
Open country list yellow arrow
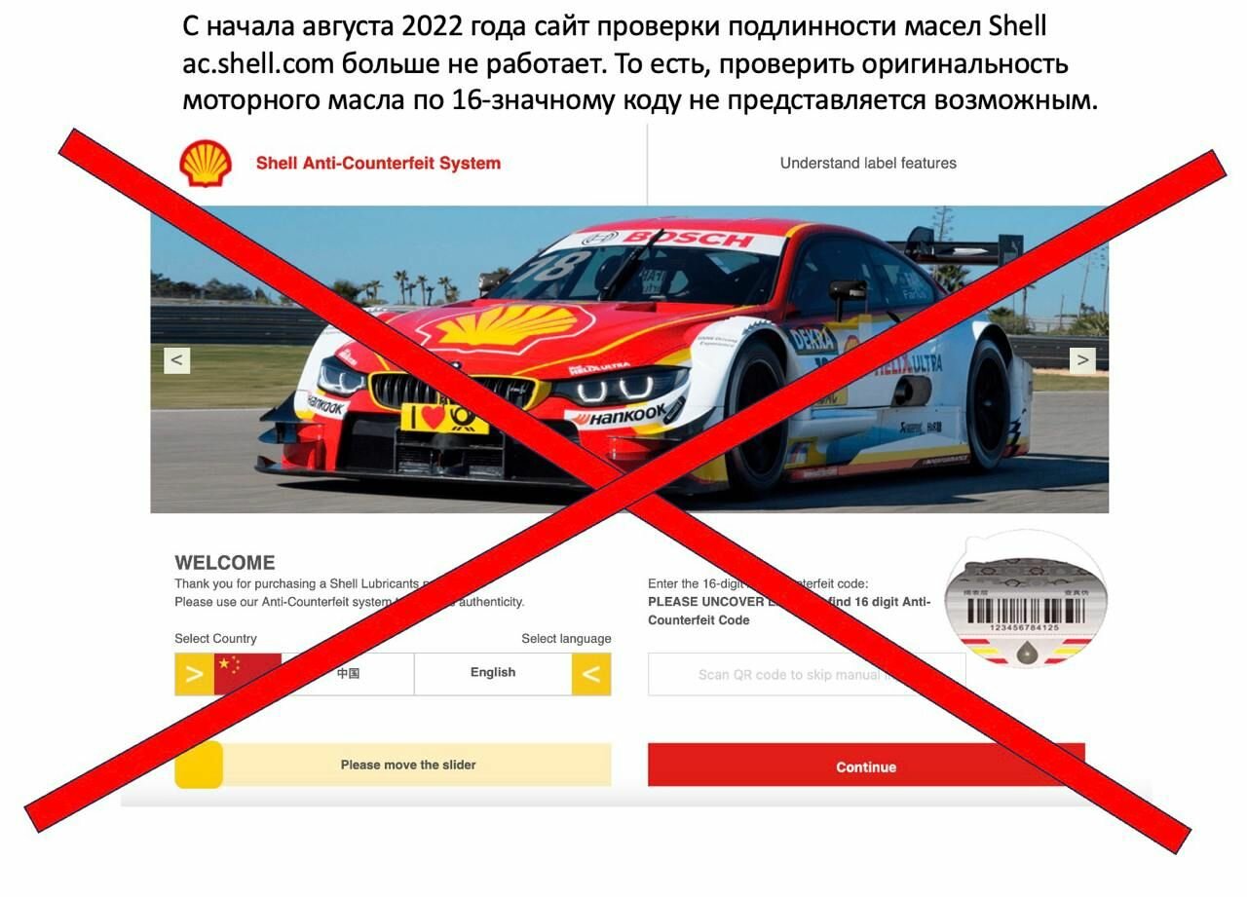(194, 674)
